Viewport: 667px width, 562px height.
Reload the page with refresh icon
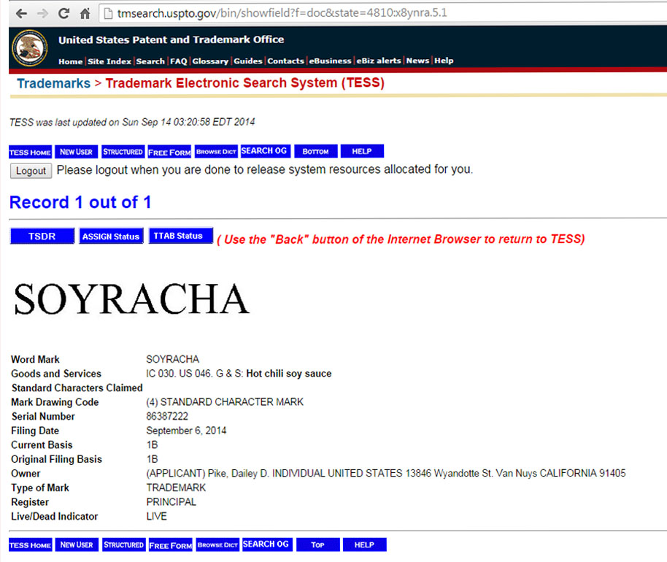point(63,14)
